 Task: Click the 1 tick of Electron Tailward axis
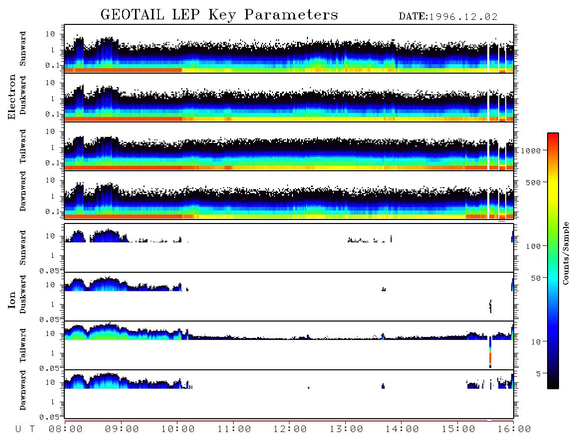tap(52, 147)
